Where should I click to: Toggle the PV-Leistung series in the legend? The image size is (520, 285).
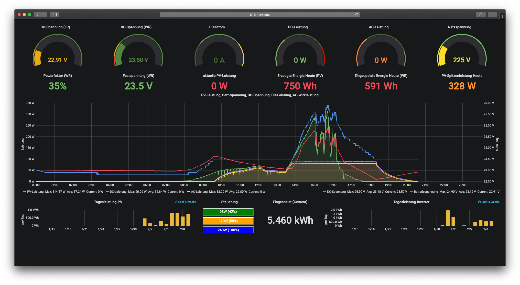(x=35, y=192)
